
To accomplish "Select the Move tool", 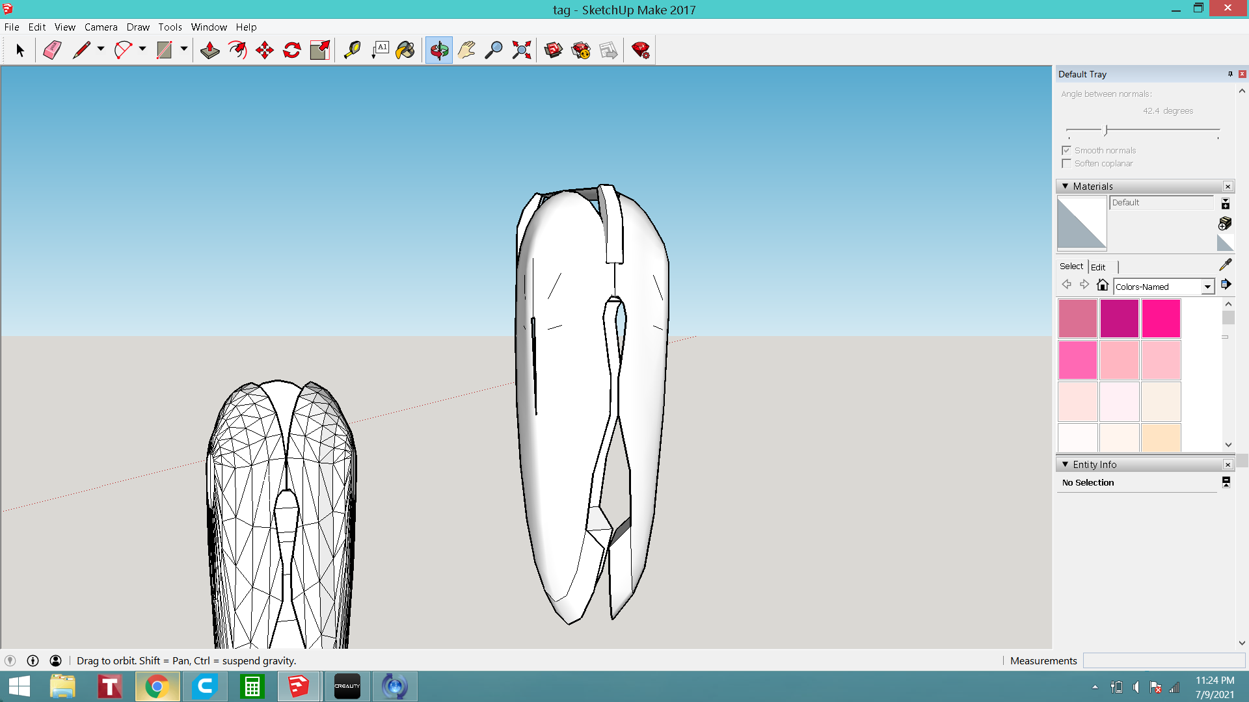I will (x=265, y=50).
